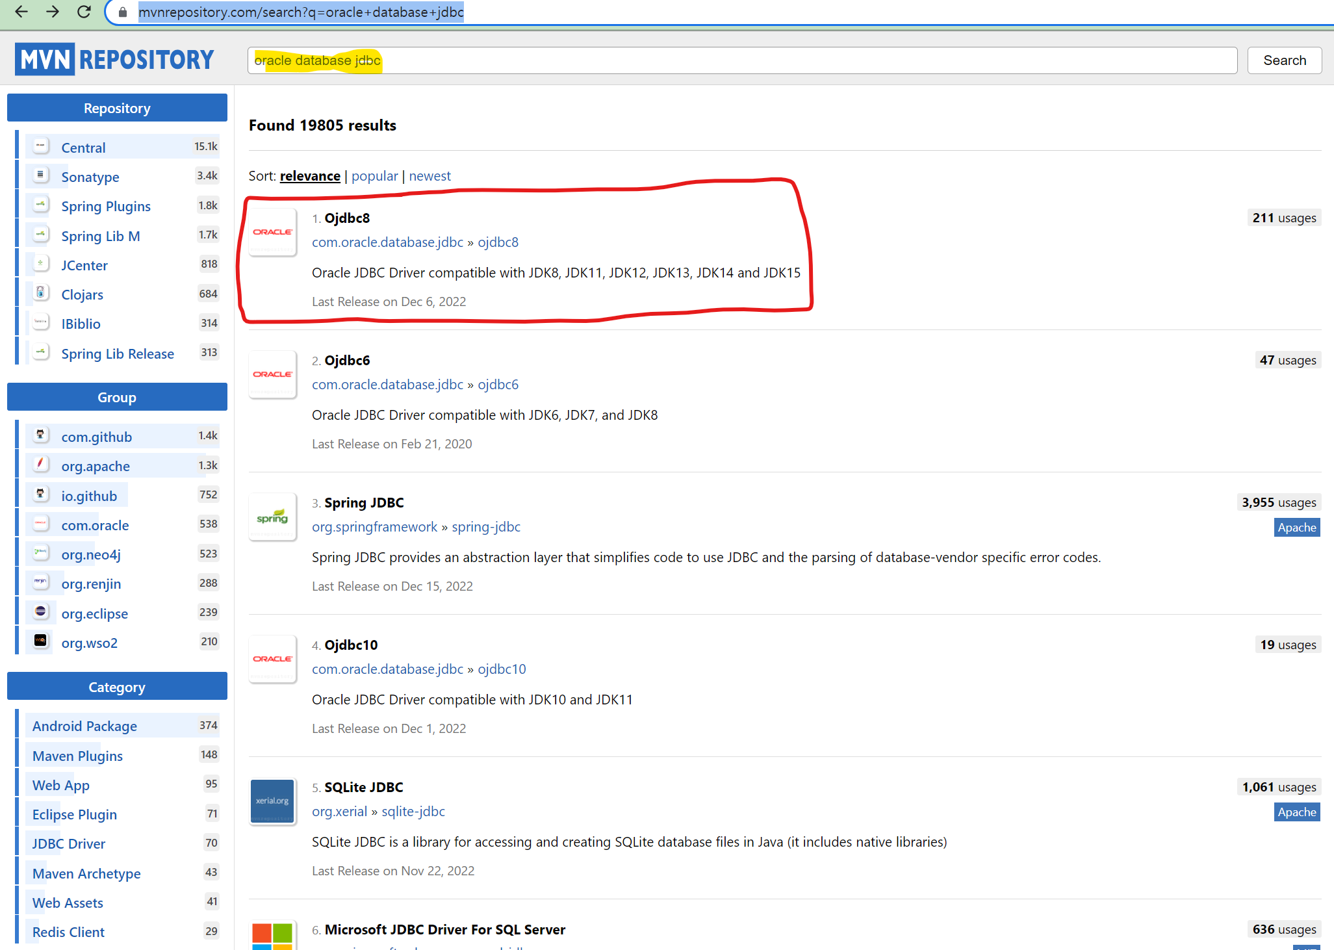Click the xerial.org logo beside SQLite JDBC

(273, 801)
